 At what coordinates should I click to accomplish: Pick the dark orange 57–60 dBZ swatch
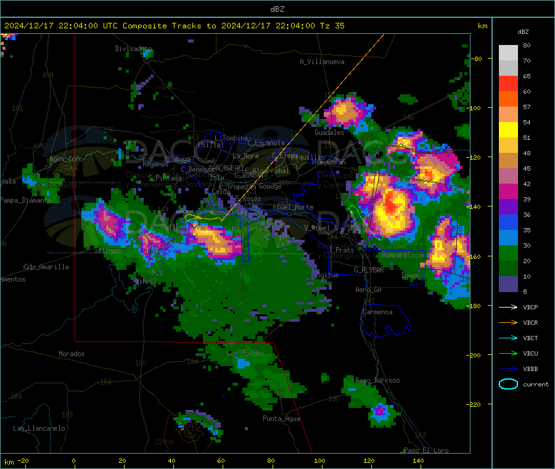(508, 99)
